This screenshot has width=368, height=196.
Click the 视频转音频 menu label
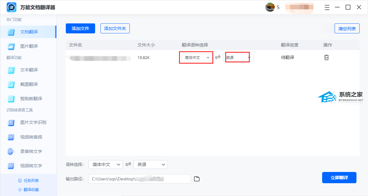(x=31, y=137)
